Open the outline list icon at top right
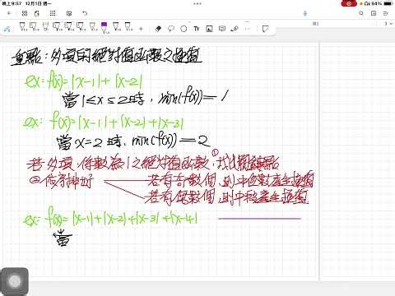395x296 pixels. pyautogui.click(x=386, y=13)
